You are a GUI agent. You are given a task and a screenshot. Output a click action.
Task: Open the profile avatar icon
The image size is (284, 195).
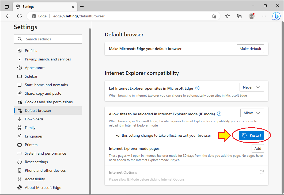click(x=251, y=16)
